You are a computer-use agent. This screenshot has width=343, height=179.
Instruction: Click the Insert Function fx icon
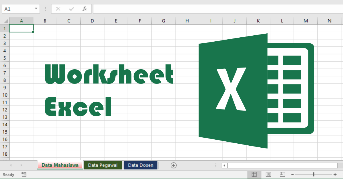[85, 9]
